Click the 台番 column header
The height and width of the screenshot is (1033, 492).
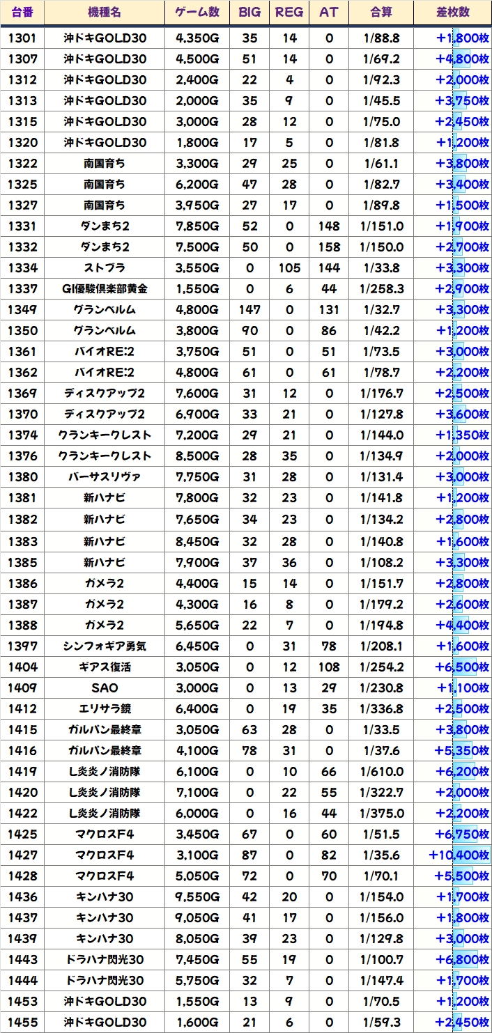[x=22, y=13]
